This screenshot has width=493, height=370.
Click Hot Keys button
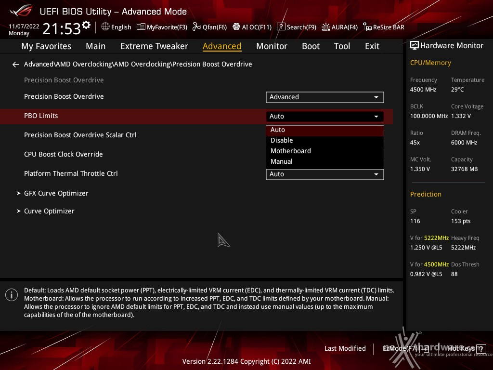point(467,349)
